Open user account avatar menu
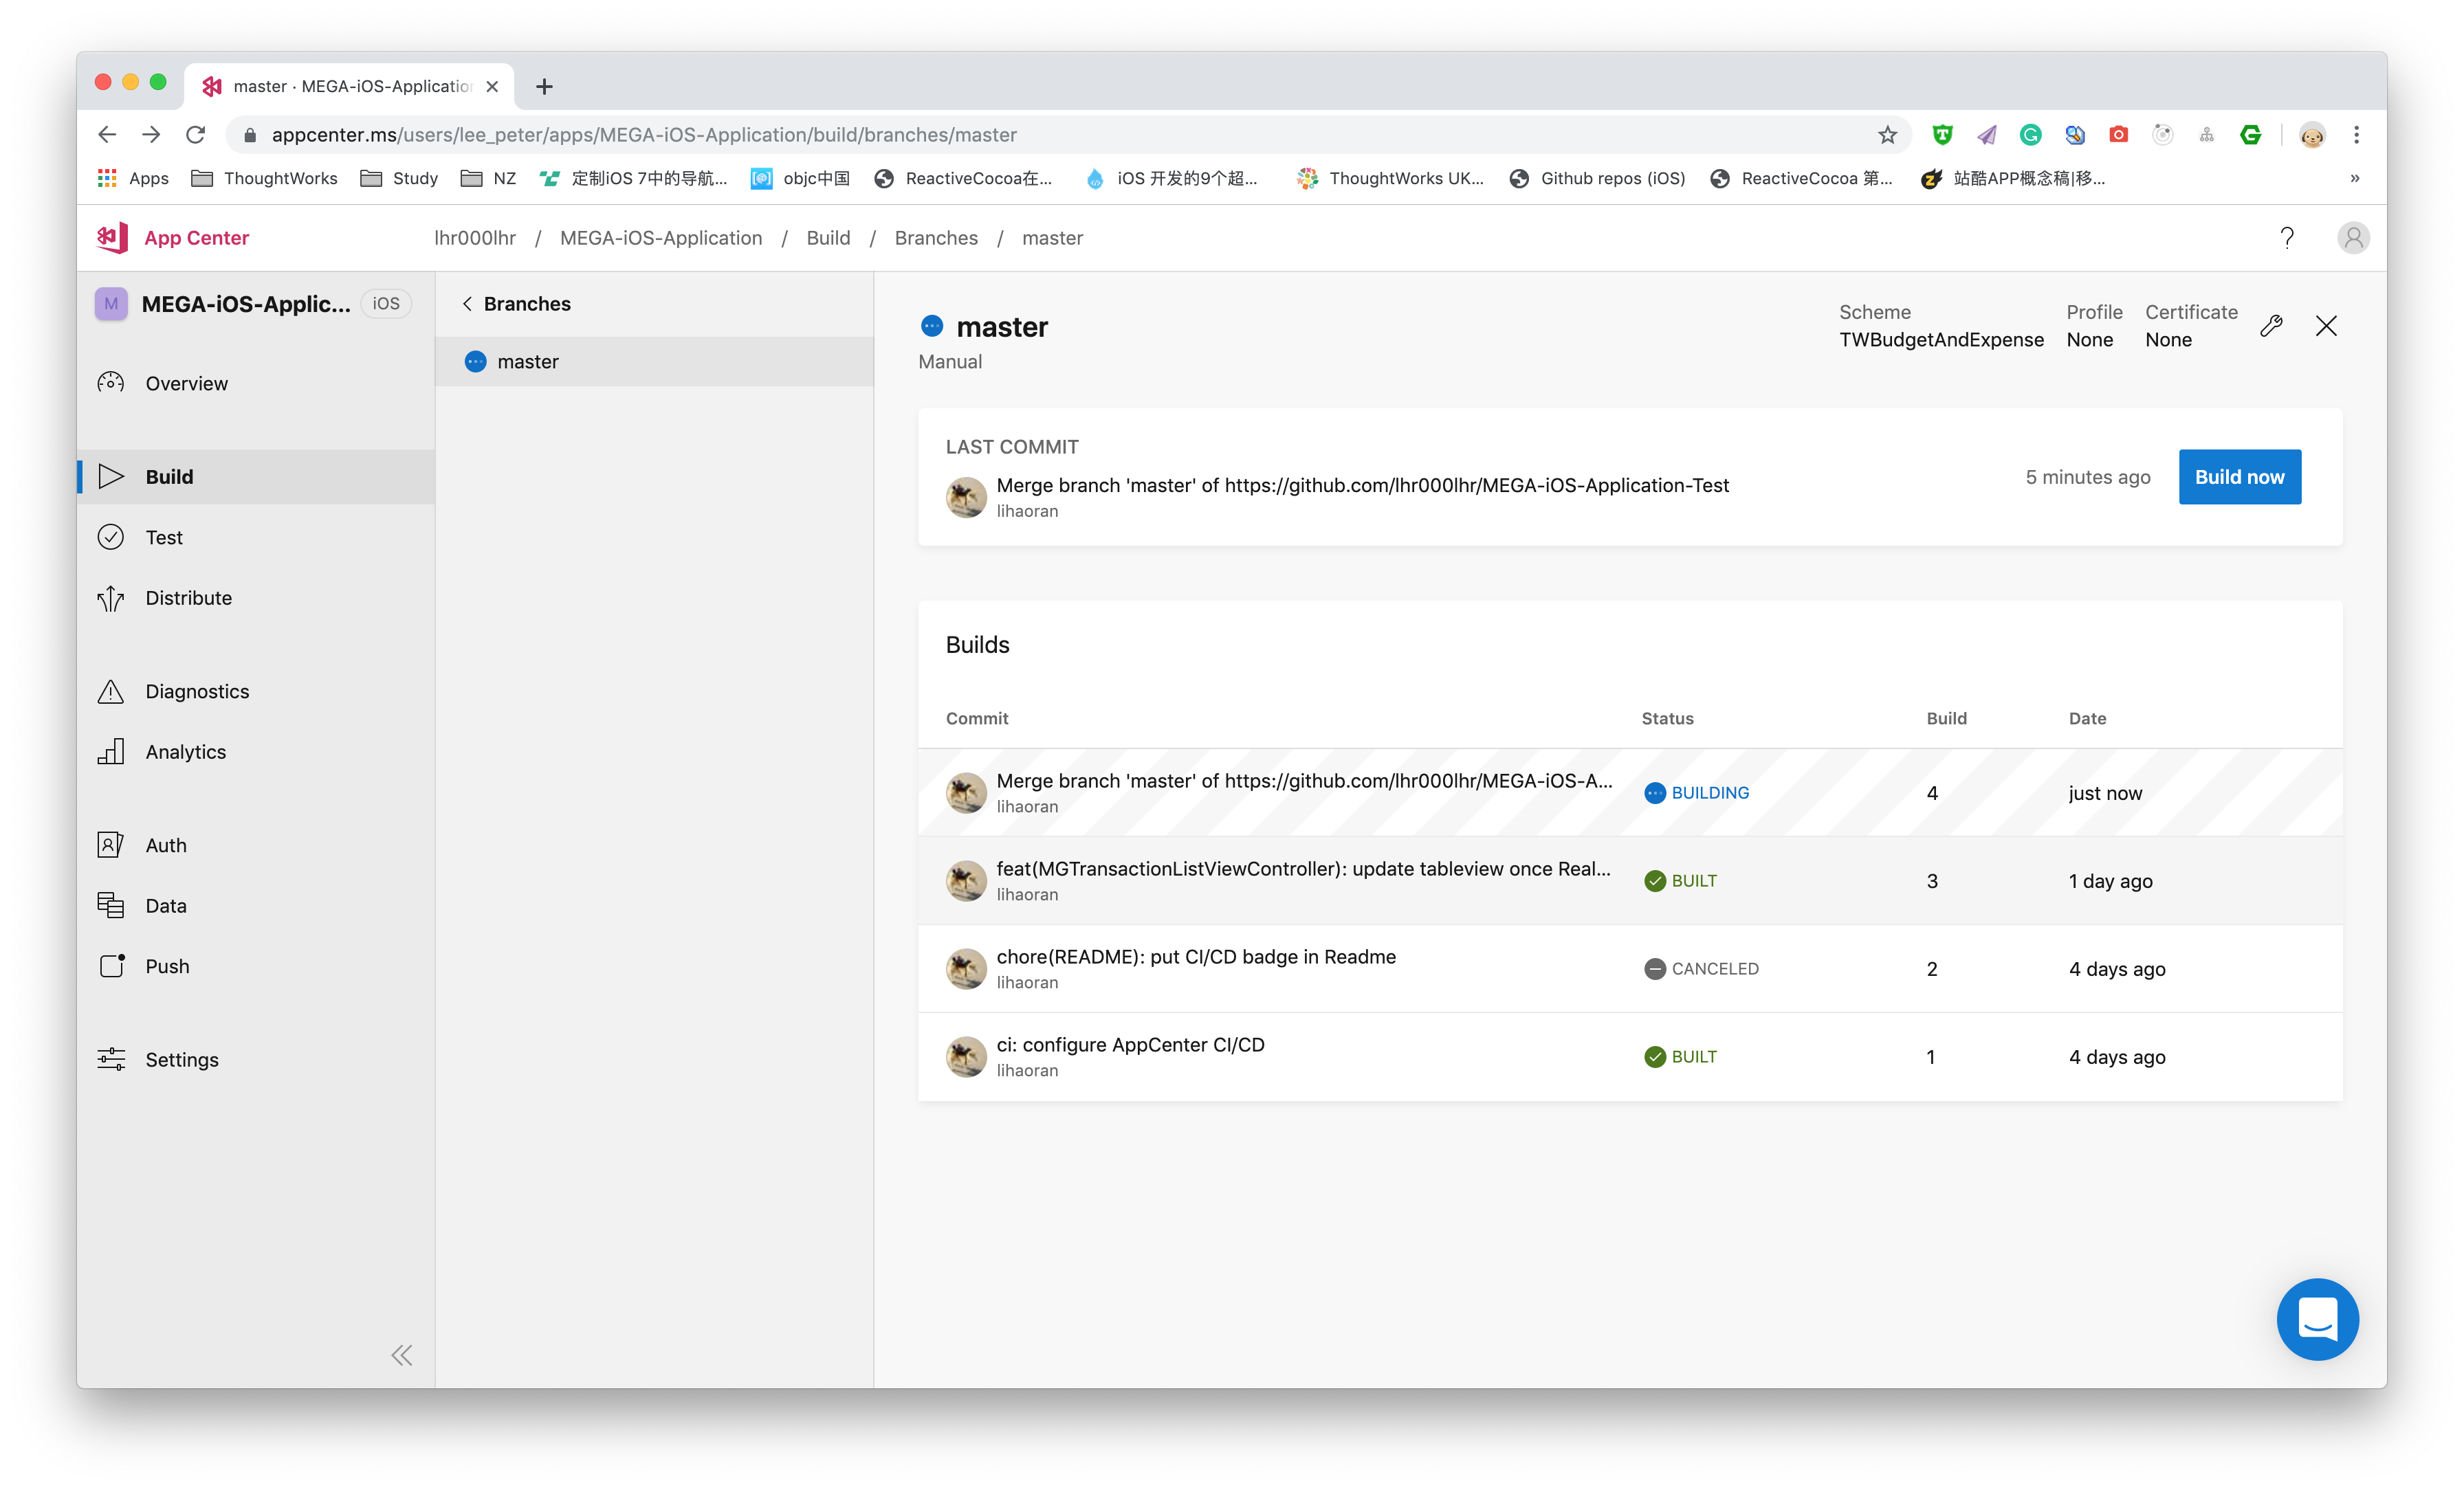The width and height of the screenshot is (2464, 1490). pos(2353,238)
